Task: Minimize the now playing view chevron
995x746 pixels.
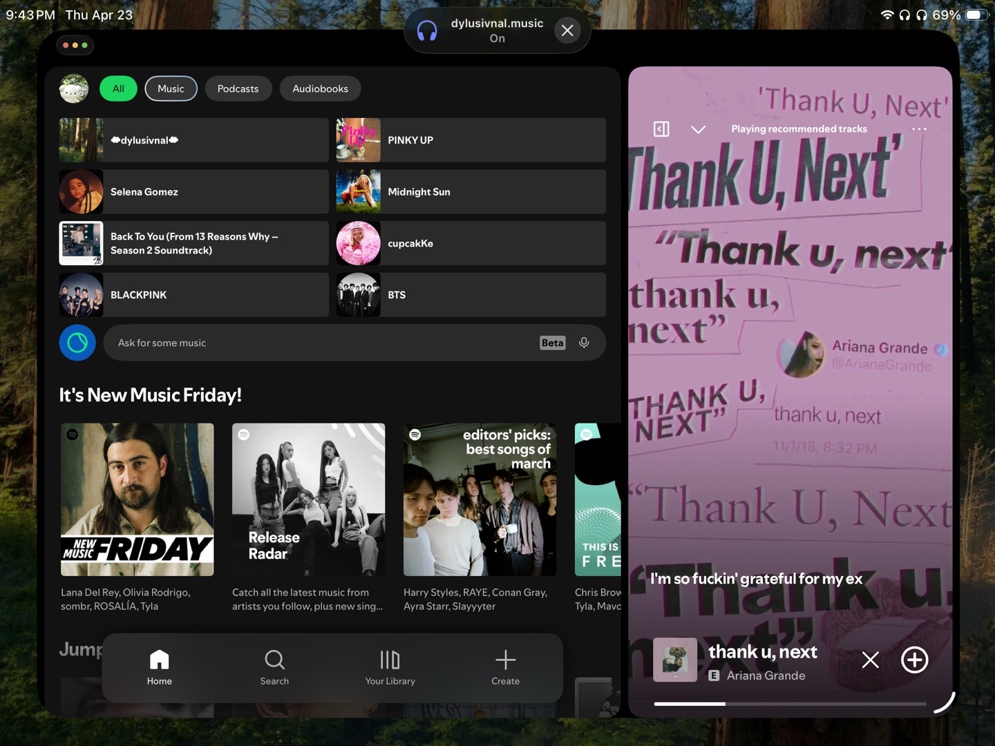Action: [699, 129]
